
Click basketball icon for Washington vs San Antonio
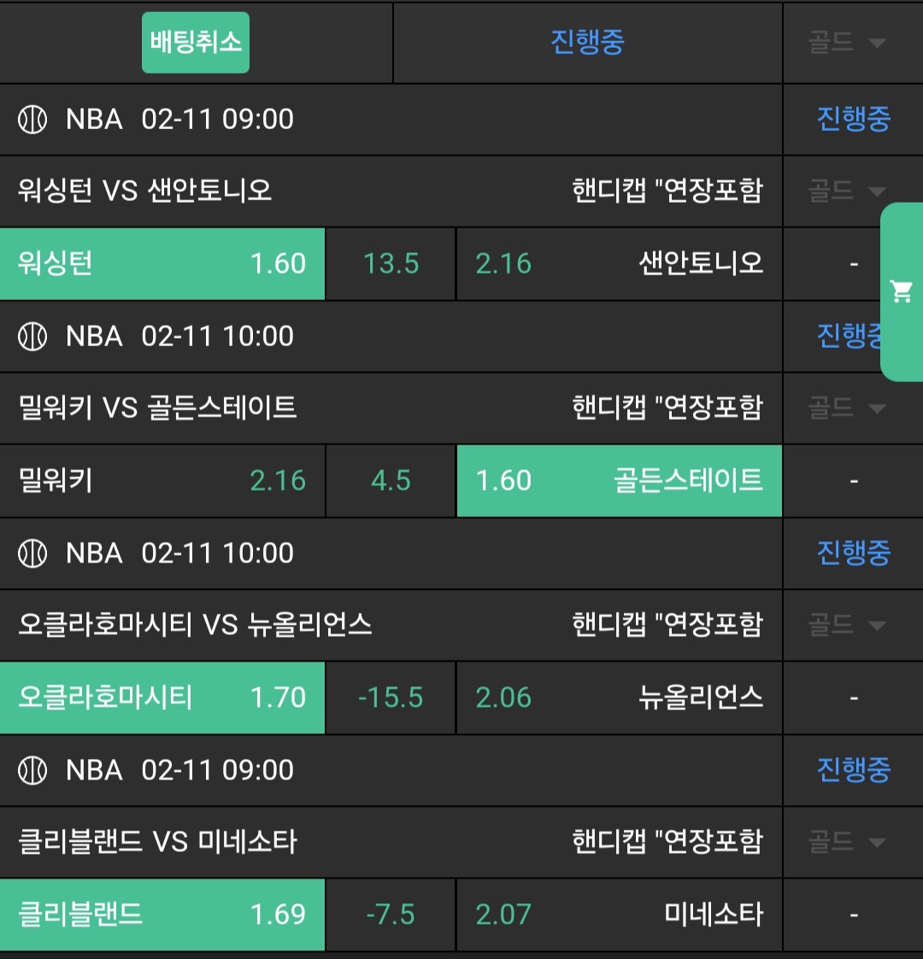pyautogui.click(x=32, y=120)
